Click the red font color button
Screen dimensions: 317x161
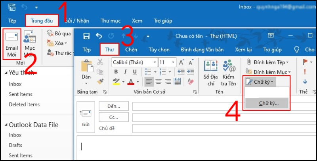point(131,82)
